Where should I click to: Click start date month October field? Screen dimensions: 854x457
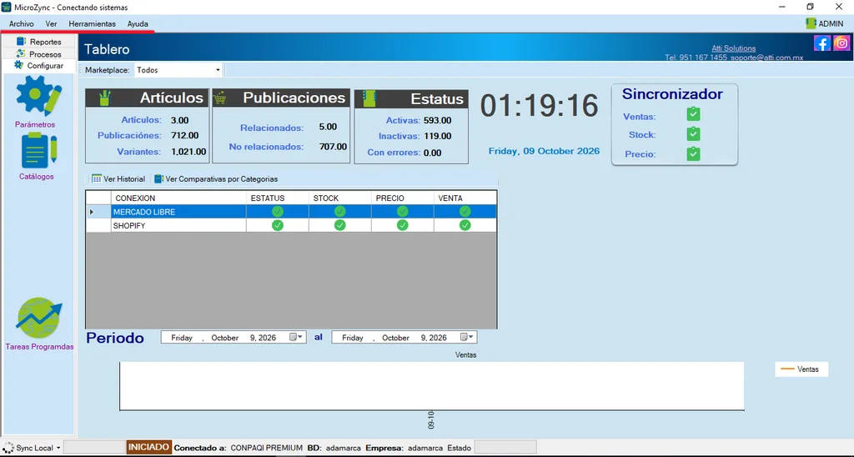click(x=225, y=338)
